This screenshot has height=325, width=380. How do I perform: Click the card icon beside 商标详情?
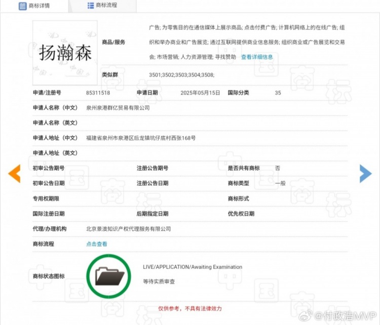coord(23,6)
